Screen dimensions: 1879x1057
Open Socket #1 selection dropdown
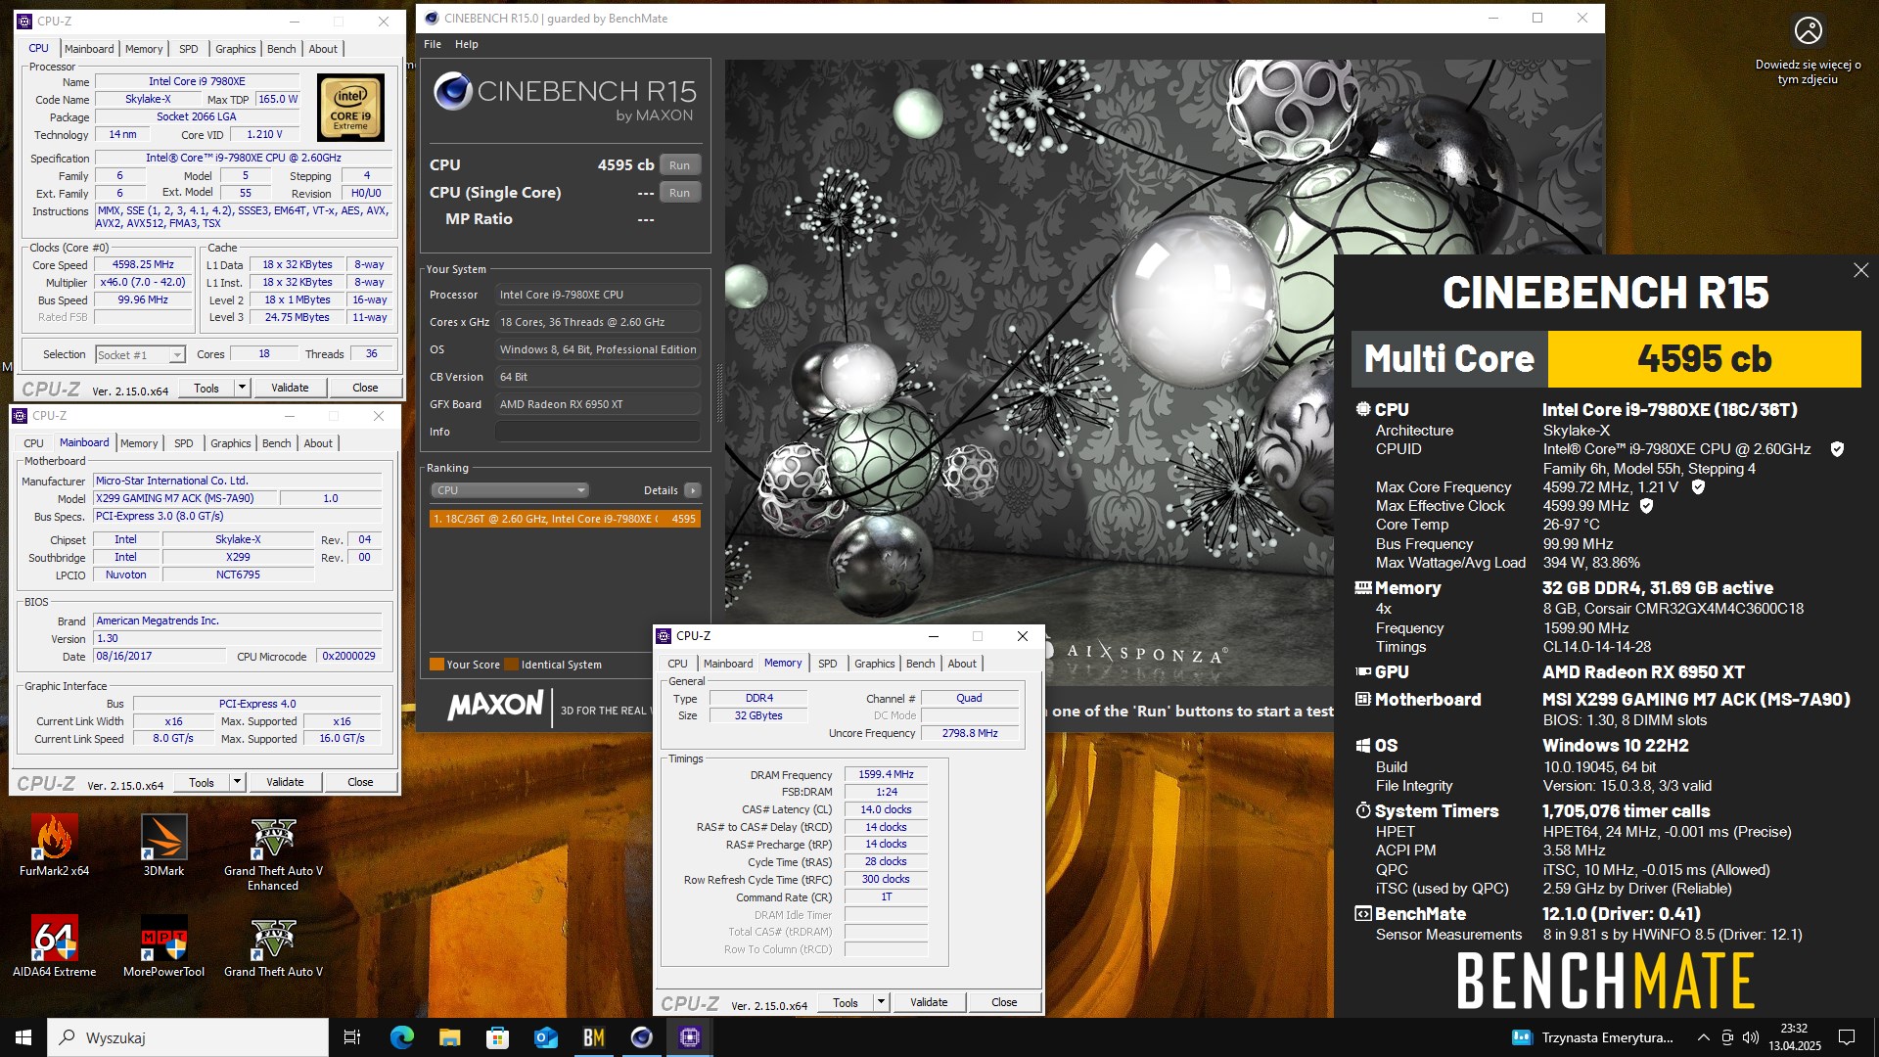[140, 354]
